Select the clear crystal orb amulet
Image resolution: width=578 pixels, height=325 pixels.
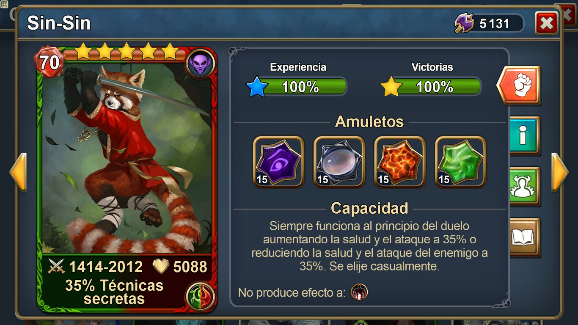(x=339, y=161)
